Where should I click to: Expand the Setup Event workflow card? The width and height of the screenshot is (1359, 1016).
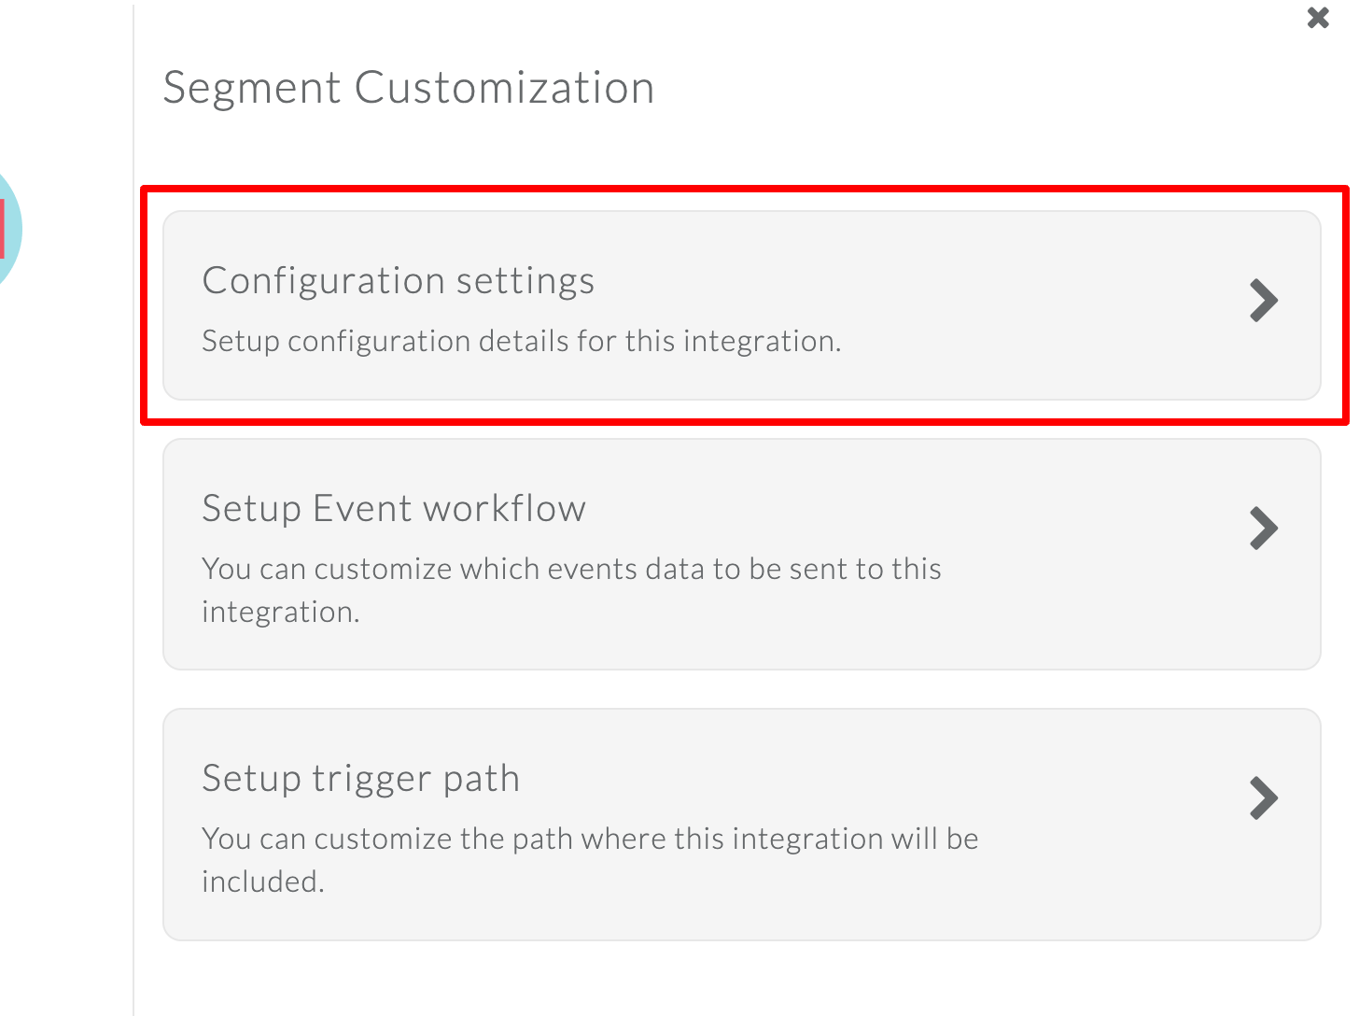[x=741, y=554]
